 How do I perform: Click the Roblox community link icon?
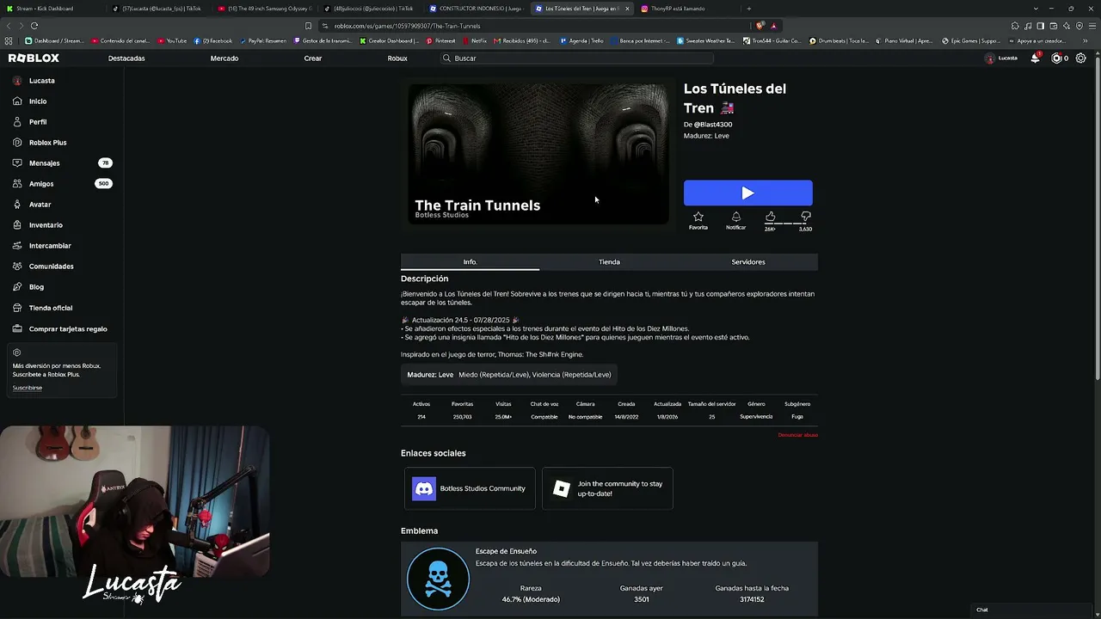click(x=562, y=488)
